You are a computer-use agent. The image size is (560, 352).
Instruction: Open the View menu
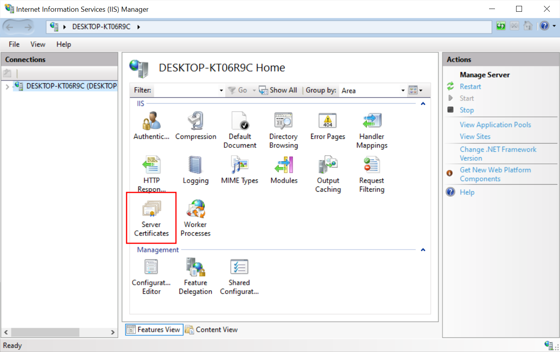(x=38, y=44)
